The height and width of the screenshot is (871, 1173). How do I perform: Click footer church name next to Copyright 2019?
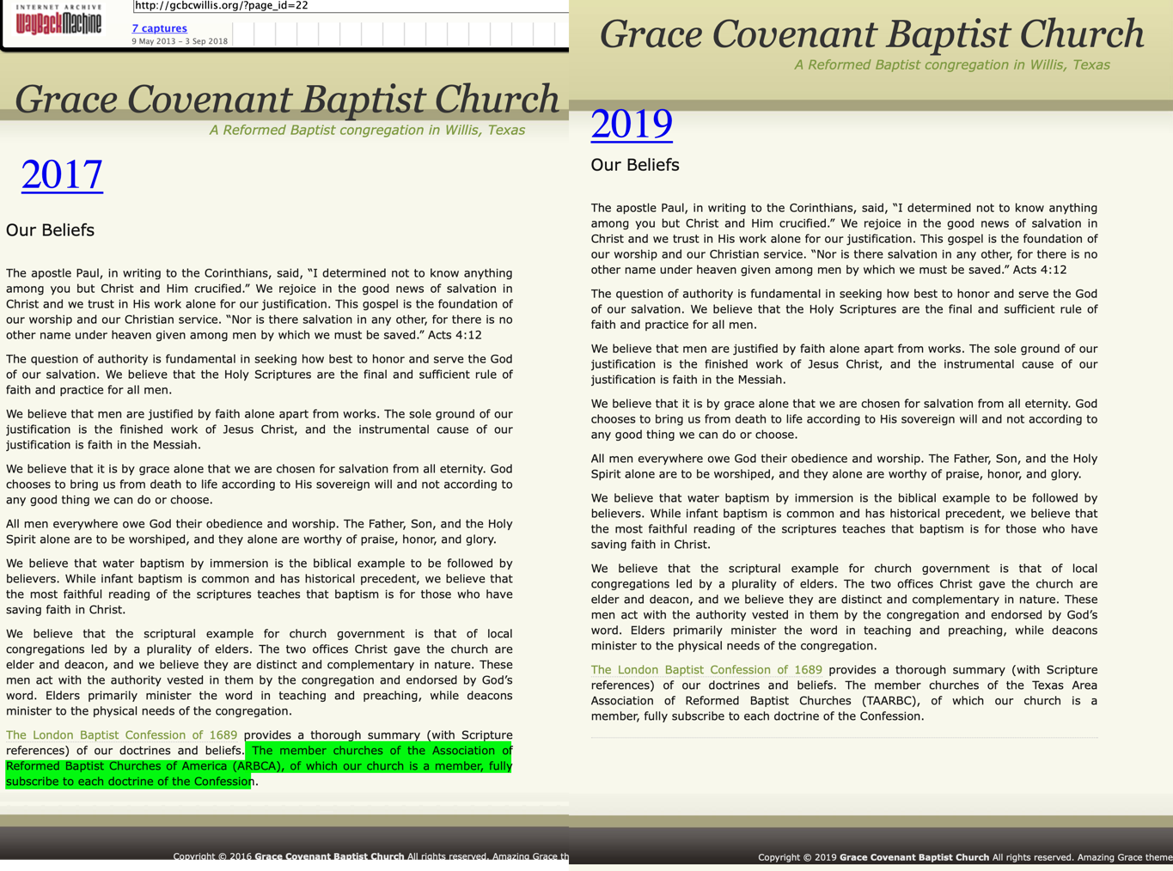[914, 857]
